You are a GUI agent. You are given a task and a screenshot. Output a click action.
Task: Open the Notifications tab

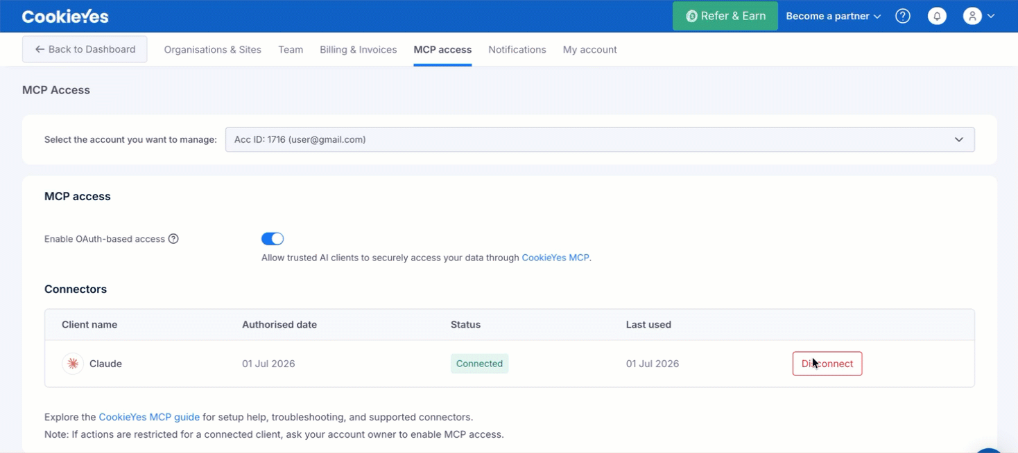517,50
